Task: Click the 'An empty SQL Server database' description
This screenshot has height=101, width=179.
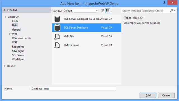Action: pyautogui.click(x=142, y=23)
